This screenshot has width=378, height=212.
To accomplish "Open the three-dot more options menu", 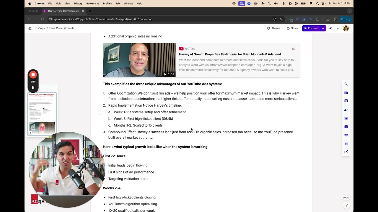I will (x=338, y=28).
